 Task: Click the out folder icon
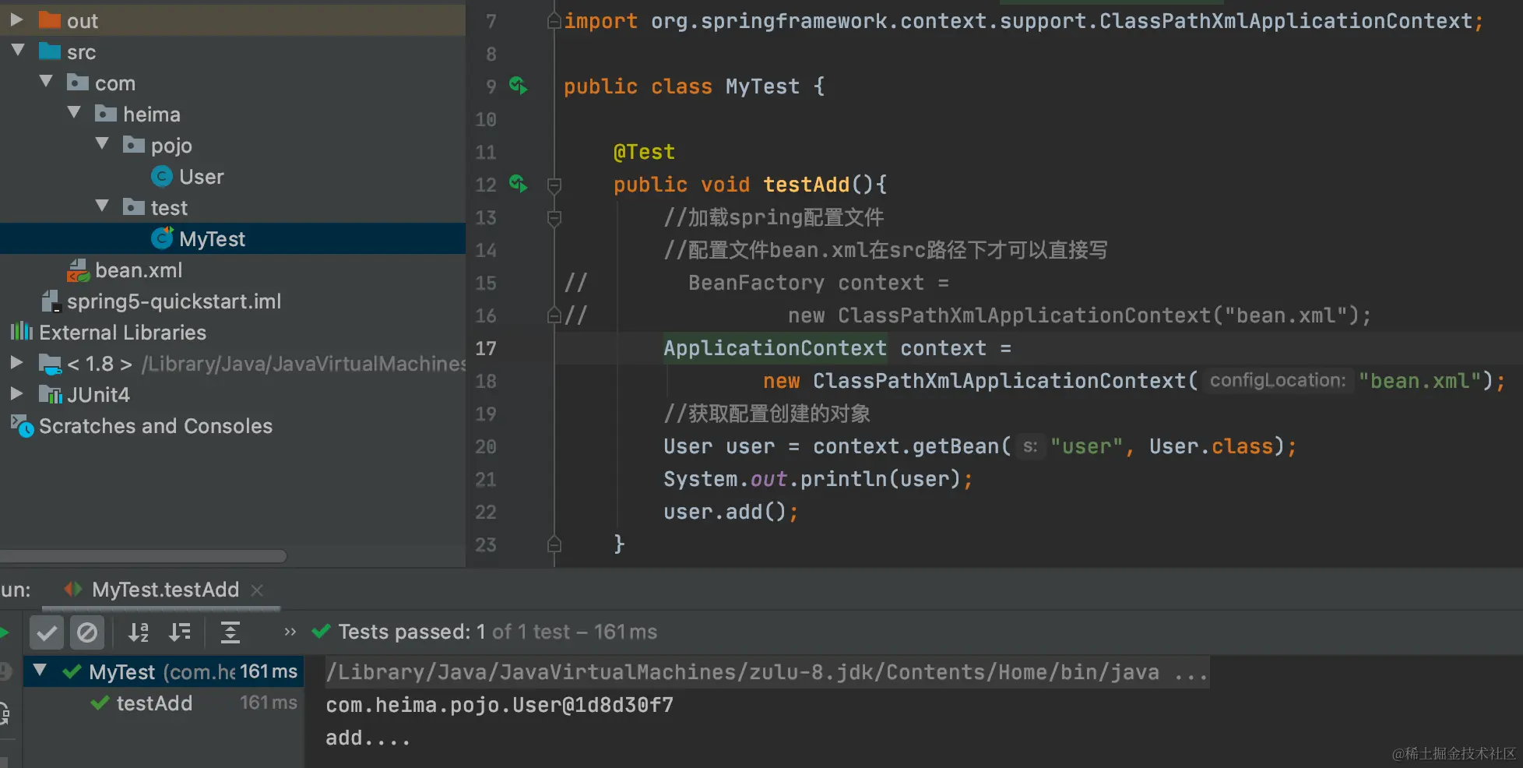coord(50,19)
